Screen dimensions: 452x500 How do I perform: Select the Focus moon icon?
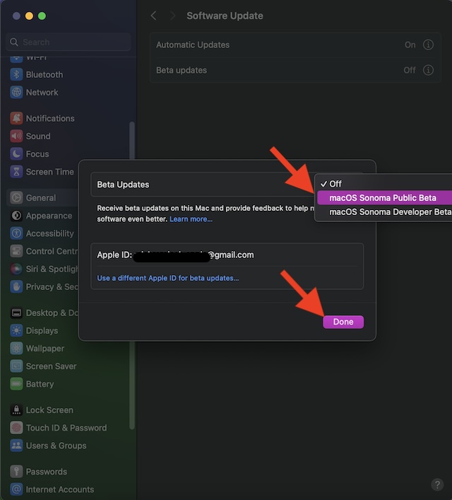tap(16, 153)
